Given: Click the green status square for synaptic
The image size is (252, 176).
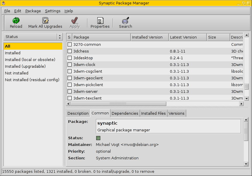Looking at the screenshot, I should pos(98,138).
